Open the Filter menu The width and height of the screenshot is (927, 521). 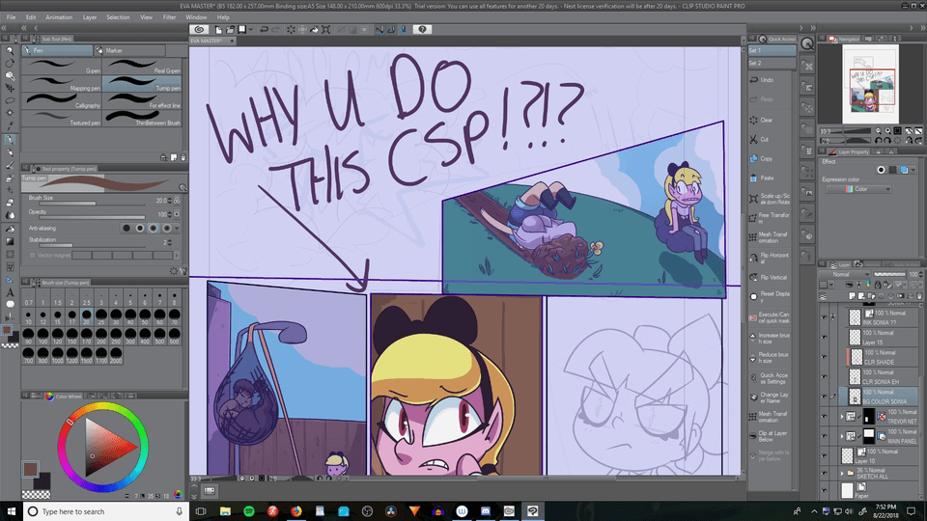169,17
